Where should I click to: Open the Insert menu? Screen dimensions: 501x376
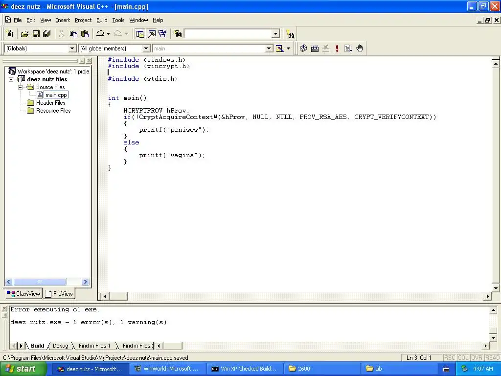(x=63, y=20)
